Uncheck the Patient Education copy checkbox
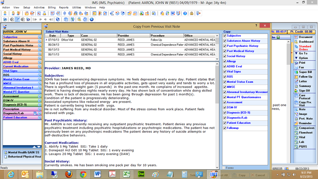 point(224,123)
